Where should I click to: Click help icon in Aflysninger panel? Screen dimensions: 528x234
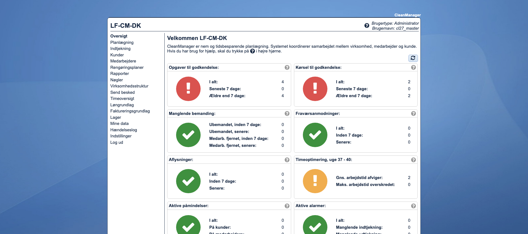pyautogui.click(x=287, y=160)
